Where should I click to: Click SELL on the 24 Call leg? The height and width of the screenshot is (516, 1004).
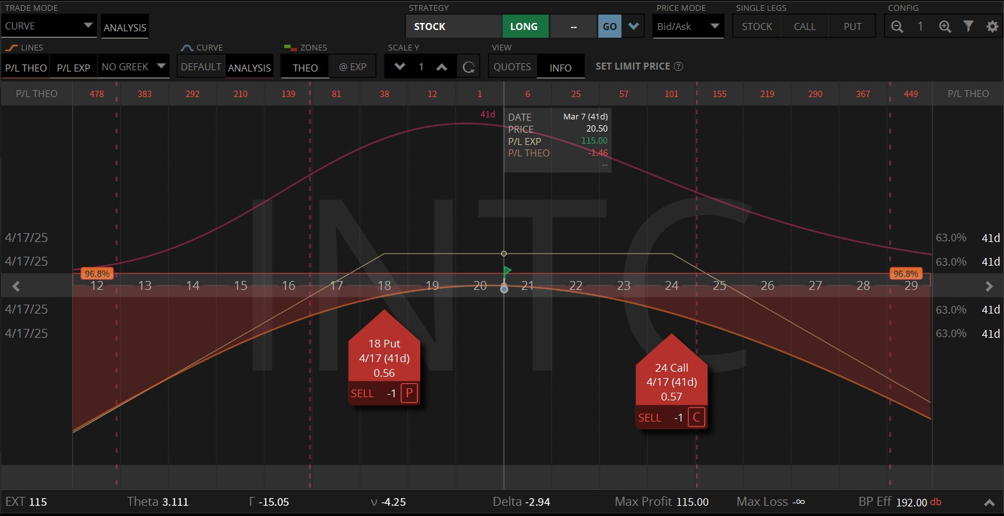(650, 418)
